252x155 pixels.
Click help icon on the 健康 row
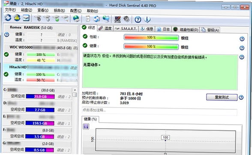242,48
